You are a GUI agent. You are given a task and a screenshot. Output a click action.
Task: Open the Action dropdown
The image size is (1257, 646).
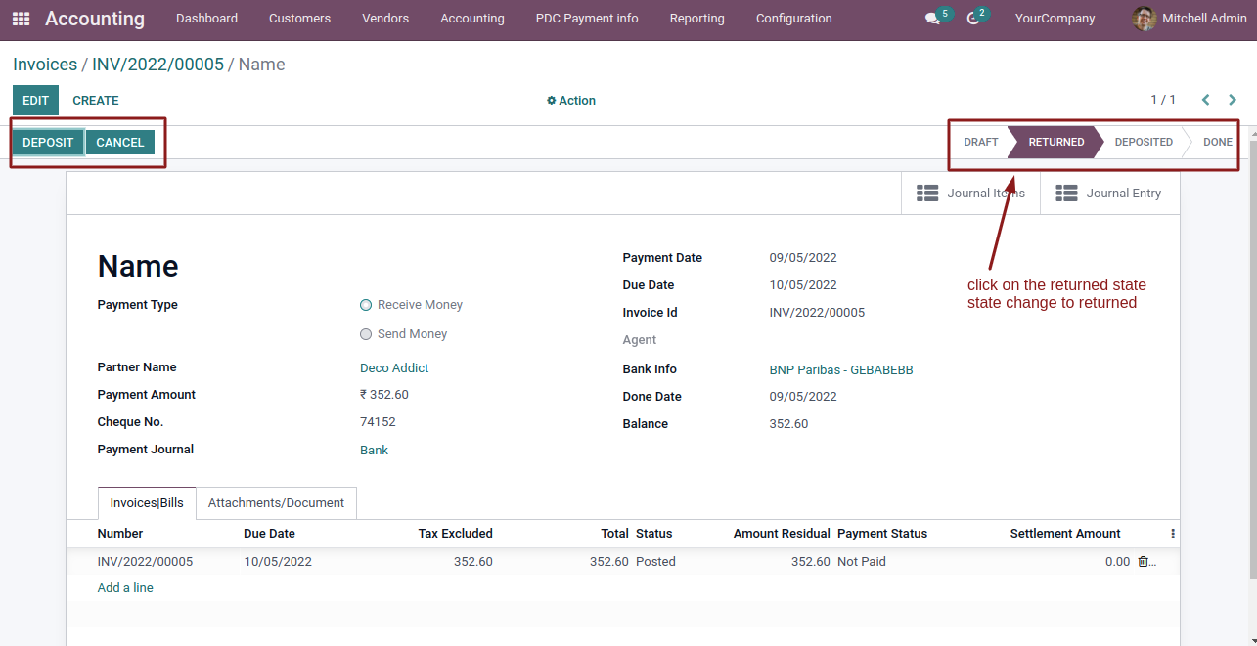click(571, 101)
